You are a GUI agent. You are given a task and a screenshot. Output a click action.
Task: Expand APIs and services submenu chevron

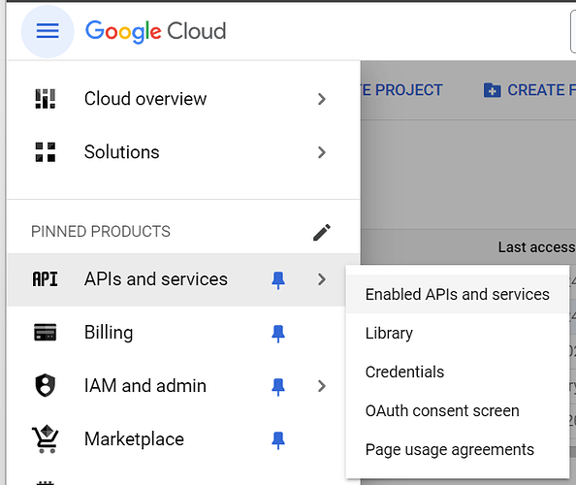tap(322, 279)
